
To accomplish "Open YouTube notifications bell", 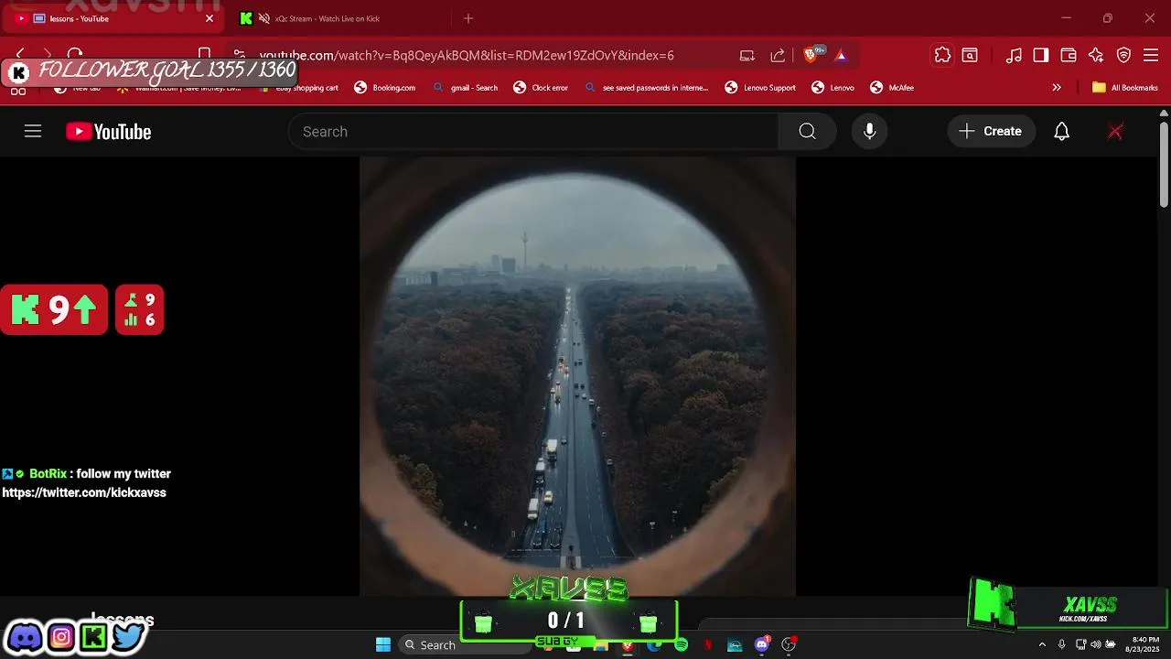I will pos(1061,132).
